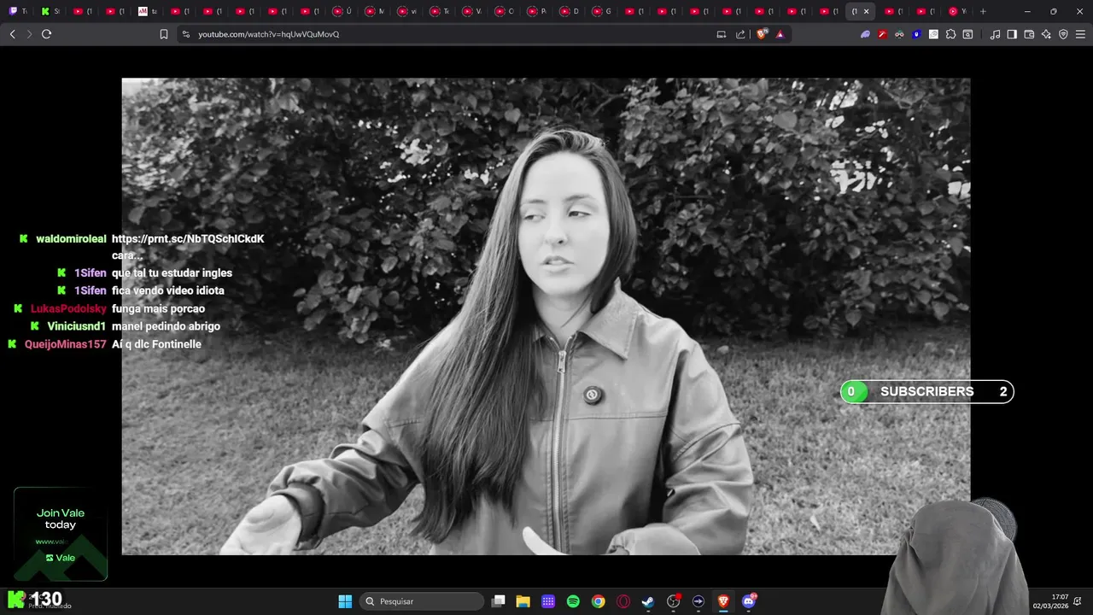Open Brave browser taskbar icon

tap(724, 601)
